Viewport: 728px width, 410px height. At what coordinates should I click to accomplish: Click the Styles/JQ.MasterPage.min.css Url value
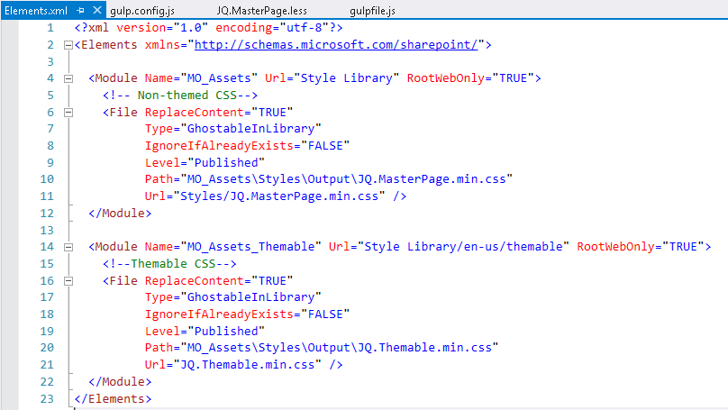tap(279, 196)
